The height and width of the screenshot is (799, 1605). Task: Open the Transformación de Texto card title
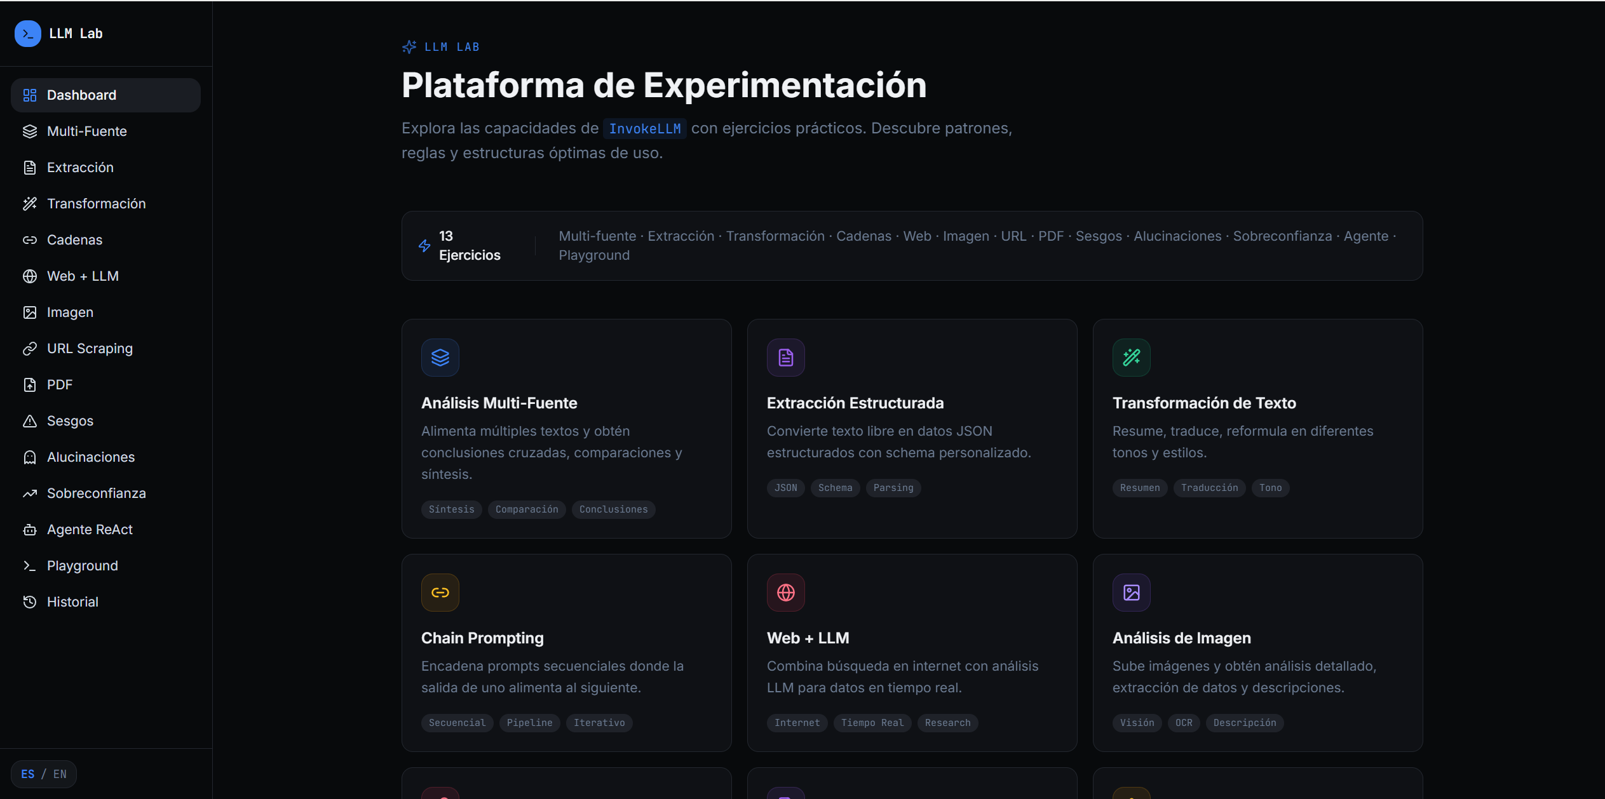point(1204,403)
